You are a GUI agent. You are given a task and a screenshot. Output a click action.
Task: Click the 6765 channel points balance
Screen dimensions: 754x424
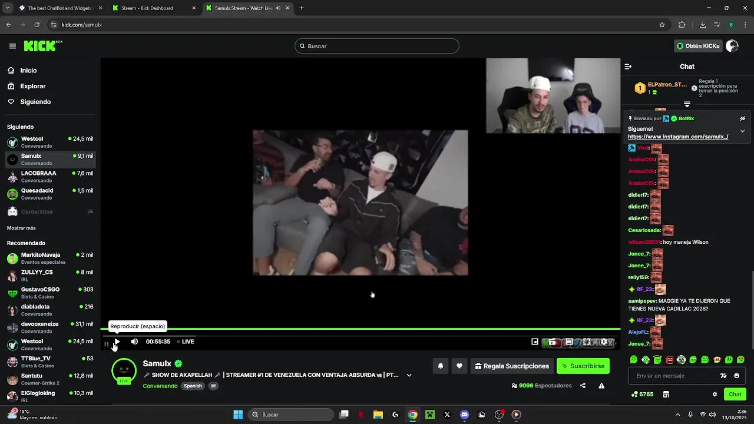(642, 395)
